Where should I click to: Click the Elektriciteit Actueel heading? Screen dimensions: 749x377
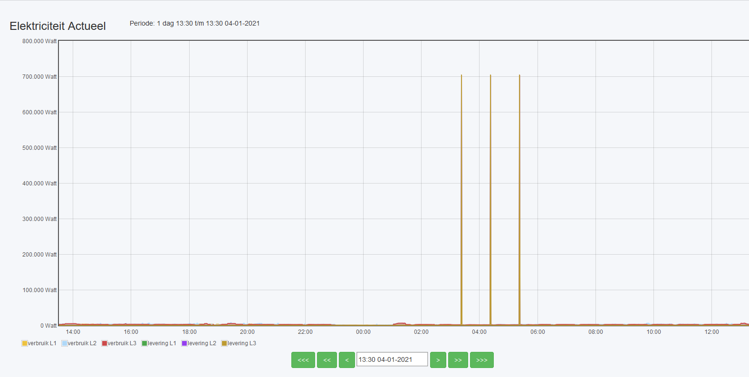(58, 26)
